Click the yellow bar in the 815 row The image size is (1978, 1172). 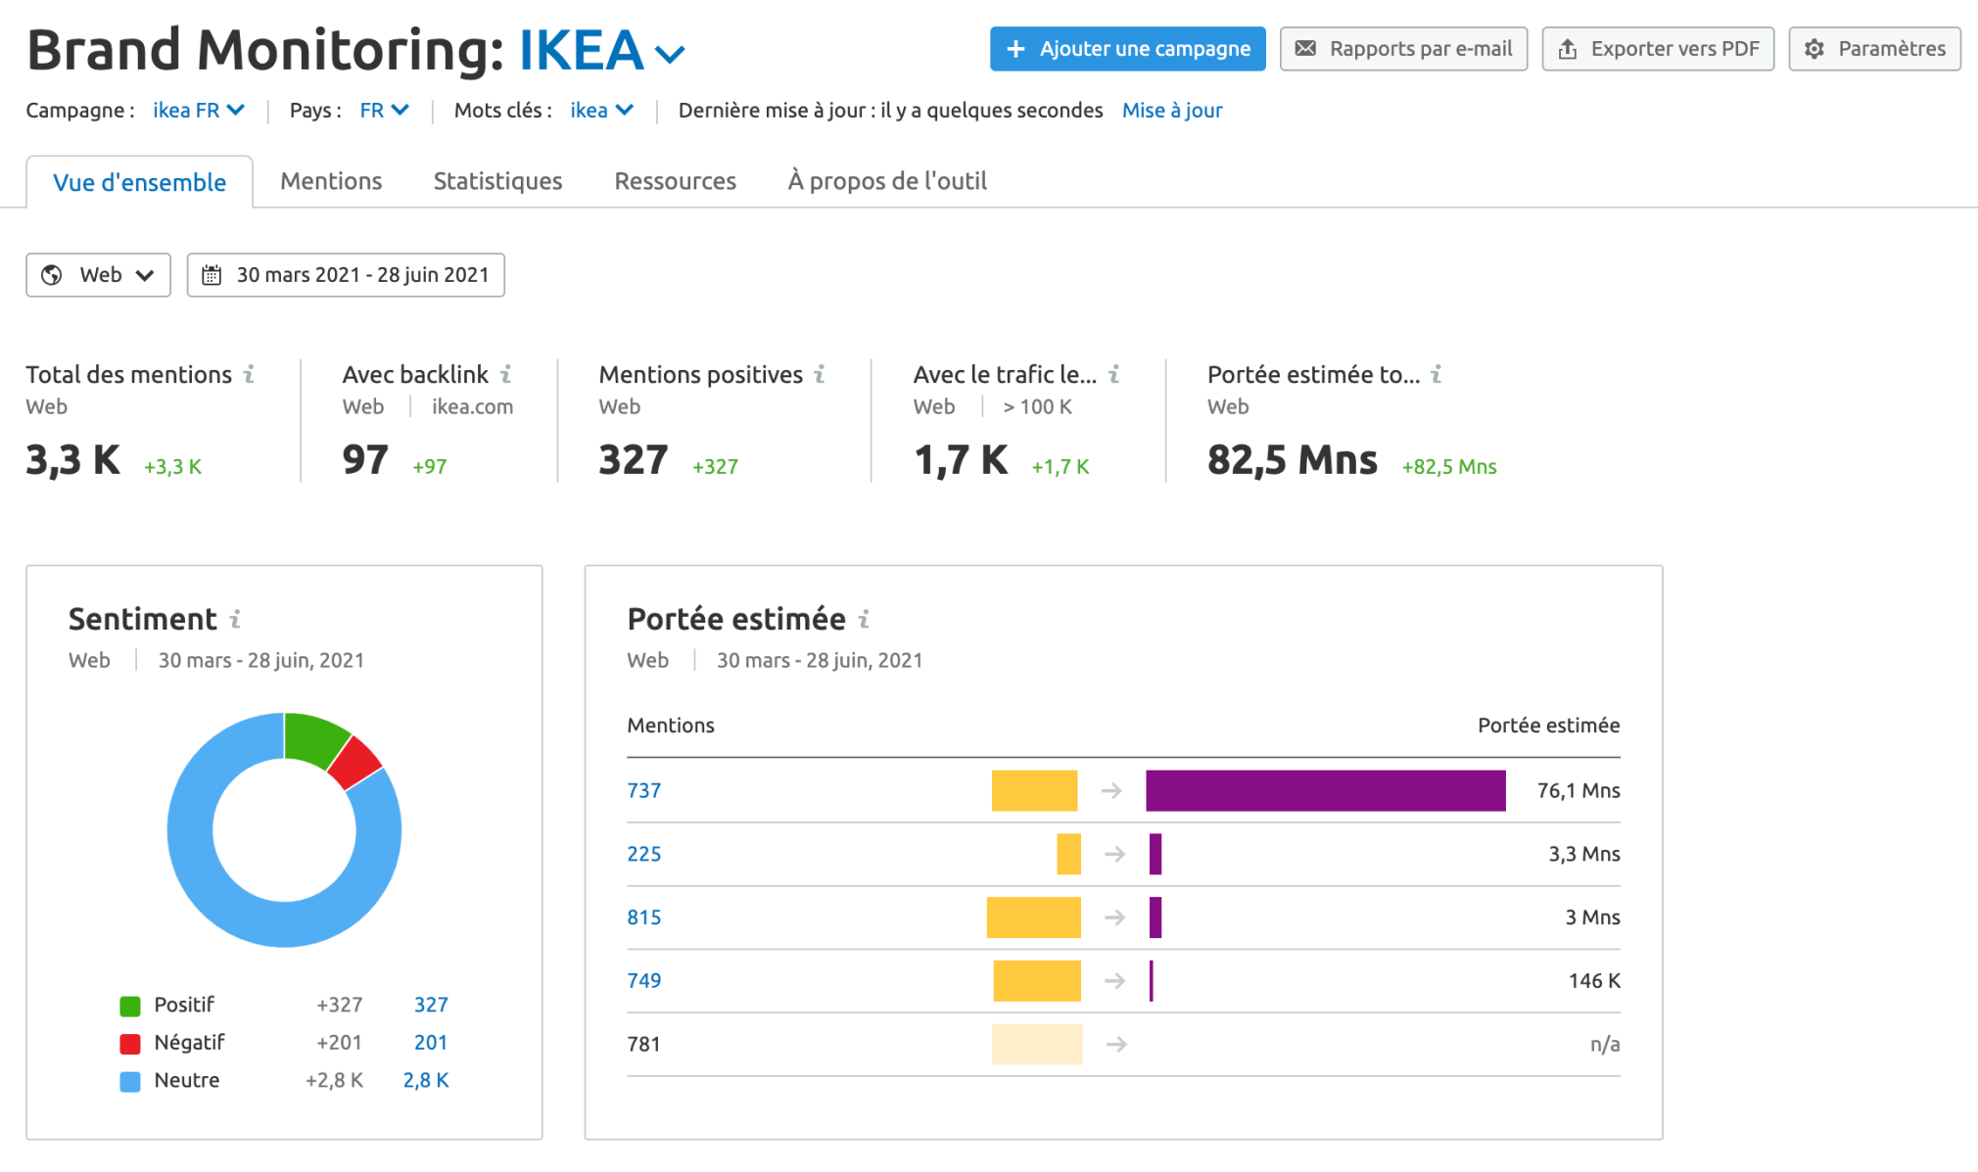[1034, 917]
